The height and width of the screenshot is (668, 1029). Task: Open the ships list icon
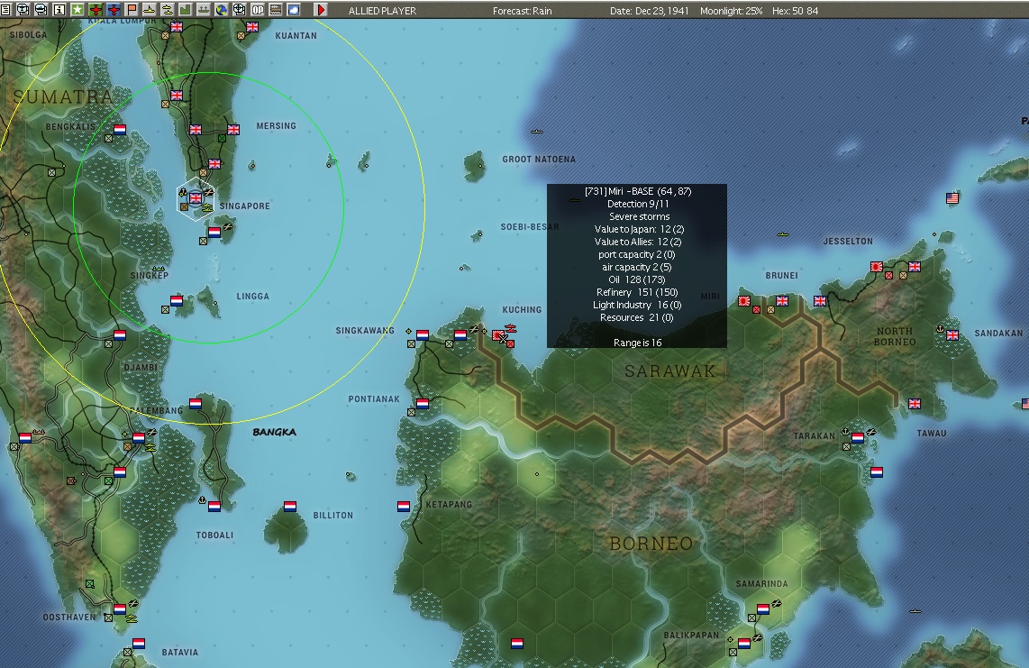41,9
